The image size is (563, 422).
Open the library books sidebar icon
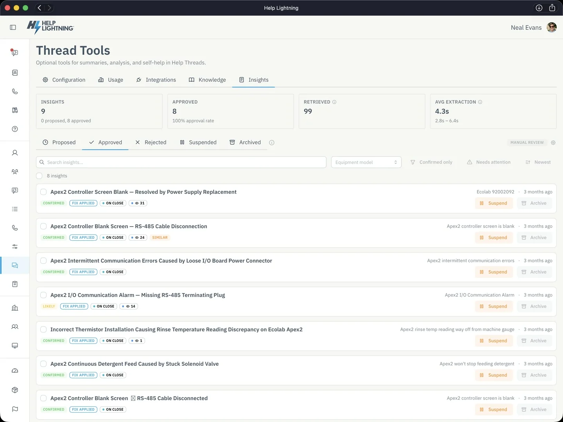coord(15,110)
